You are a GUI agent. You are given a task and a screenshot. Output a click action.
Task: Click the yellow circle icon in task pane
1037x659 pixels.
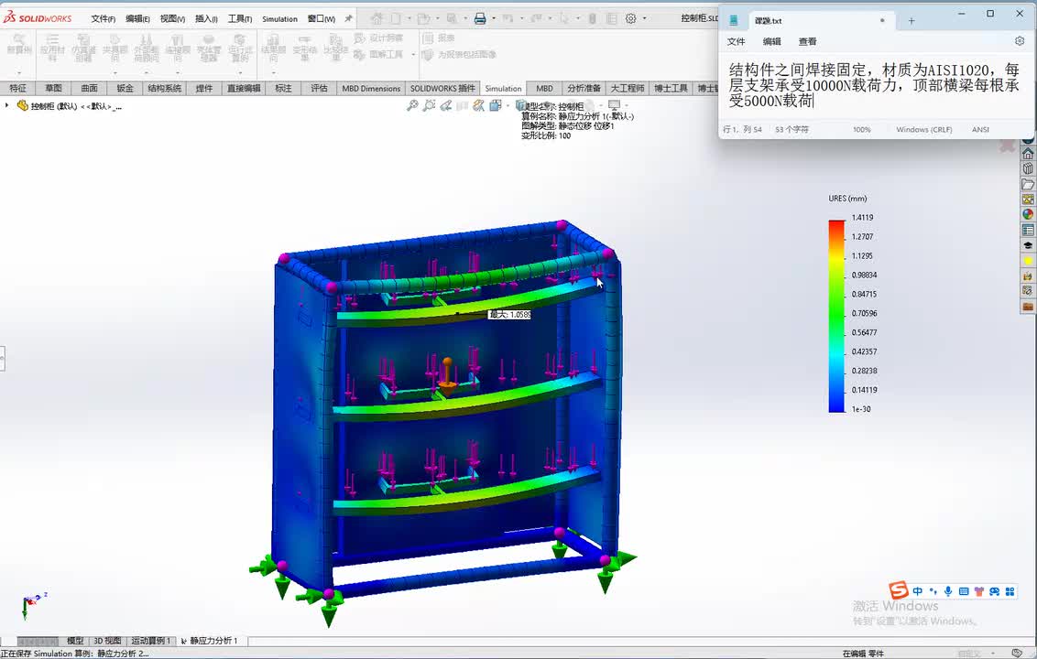coord(1028,261)
